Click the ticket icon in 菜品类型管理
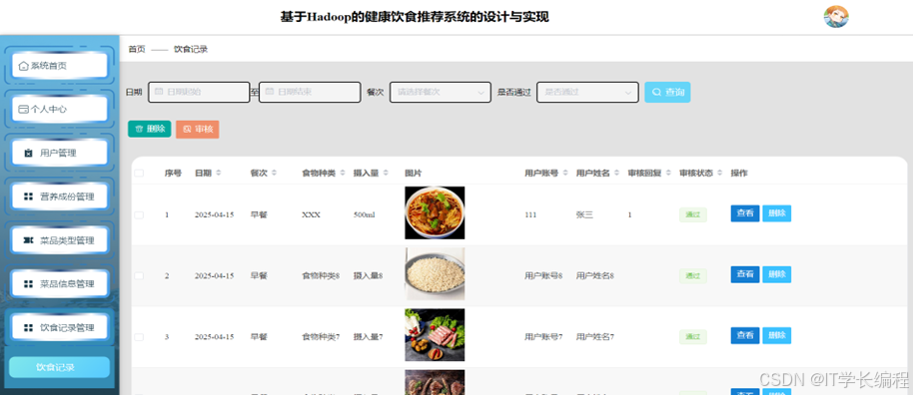Image resolution: width=913 pixels, height=395 pixels. tap(28, 240)
